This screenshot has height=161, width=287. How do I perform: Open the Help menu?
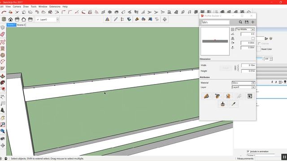65,6
